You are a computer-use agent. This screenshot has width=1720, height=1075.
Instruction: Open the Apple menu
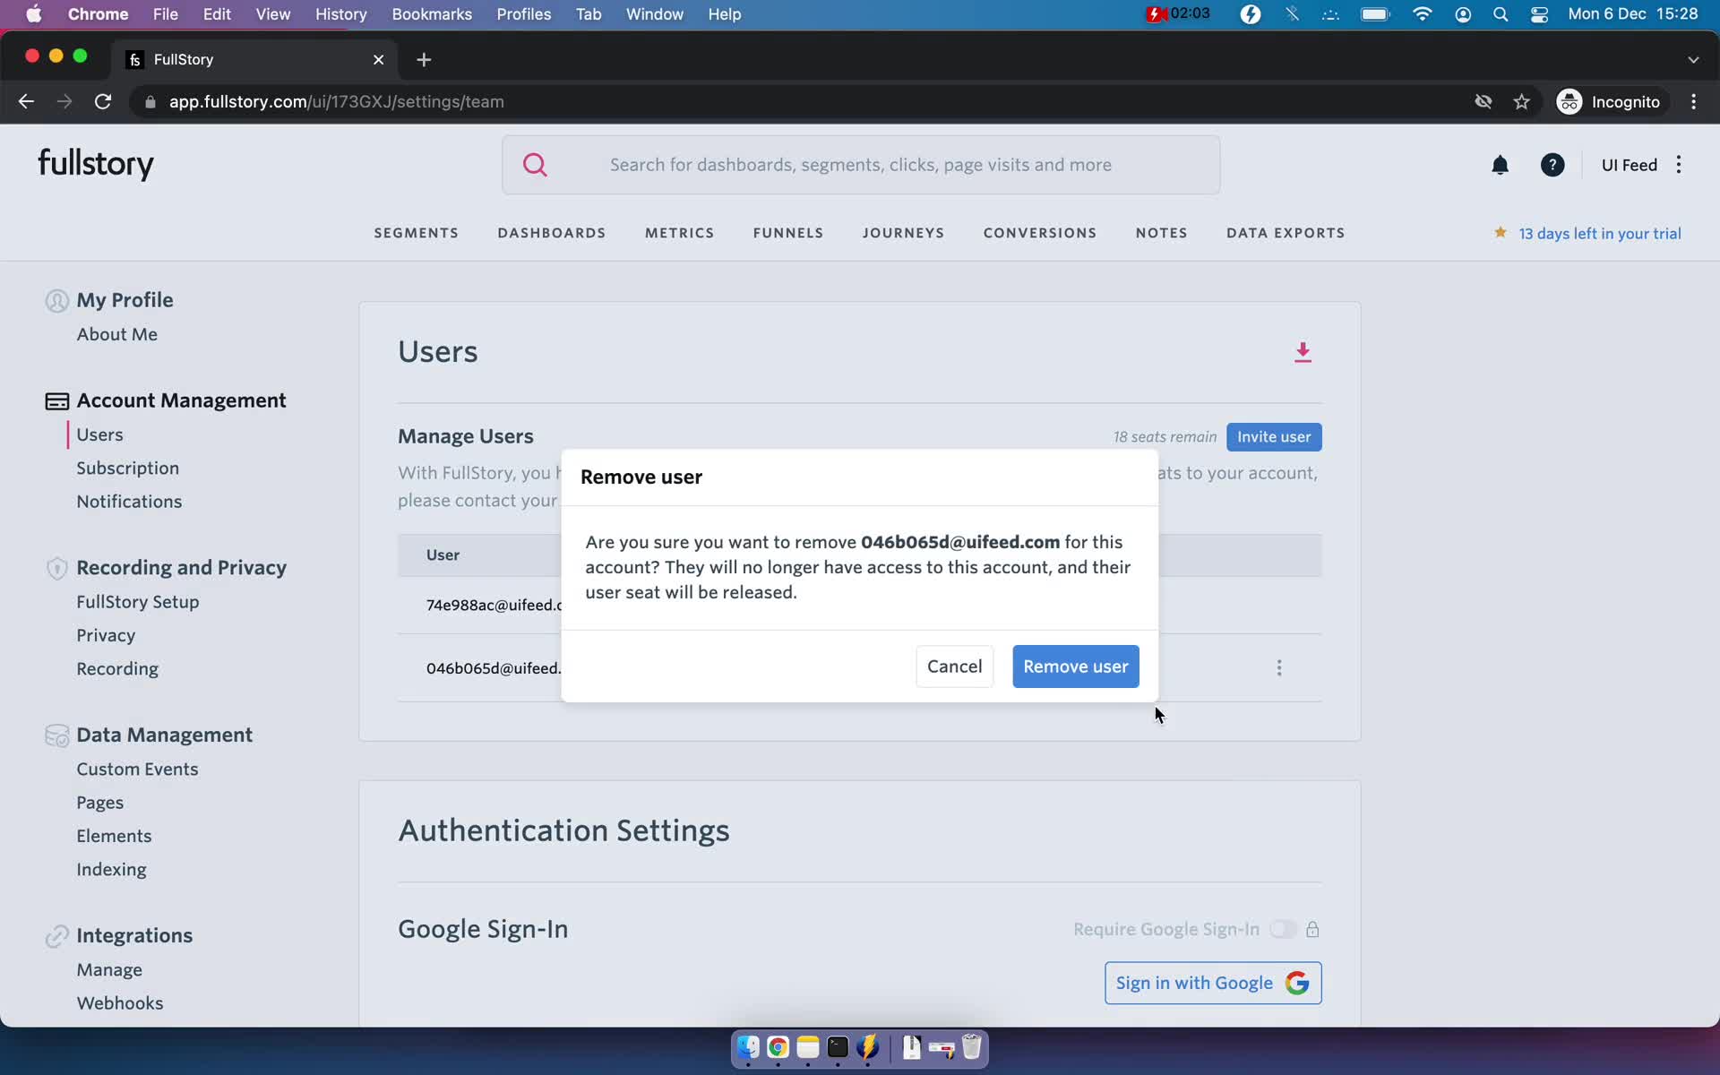(34, 14)
